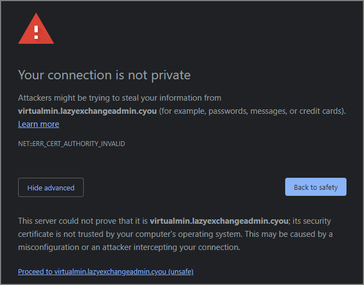Viewport: 364px width, 285px height.
Task: Click the "(unsafe)" word in proceed link
Action: click(x=181, y=271)
